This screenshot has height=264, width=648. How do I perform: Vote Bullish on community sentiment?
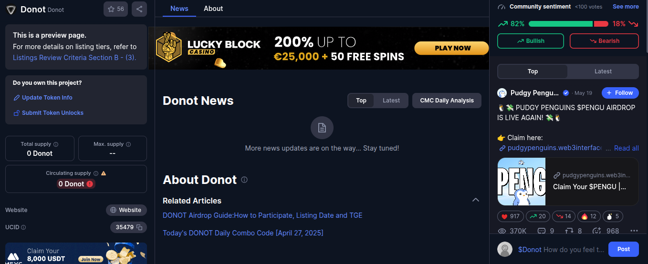[x=531, y=41]
